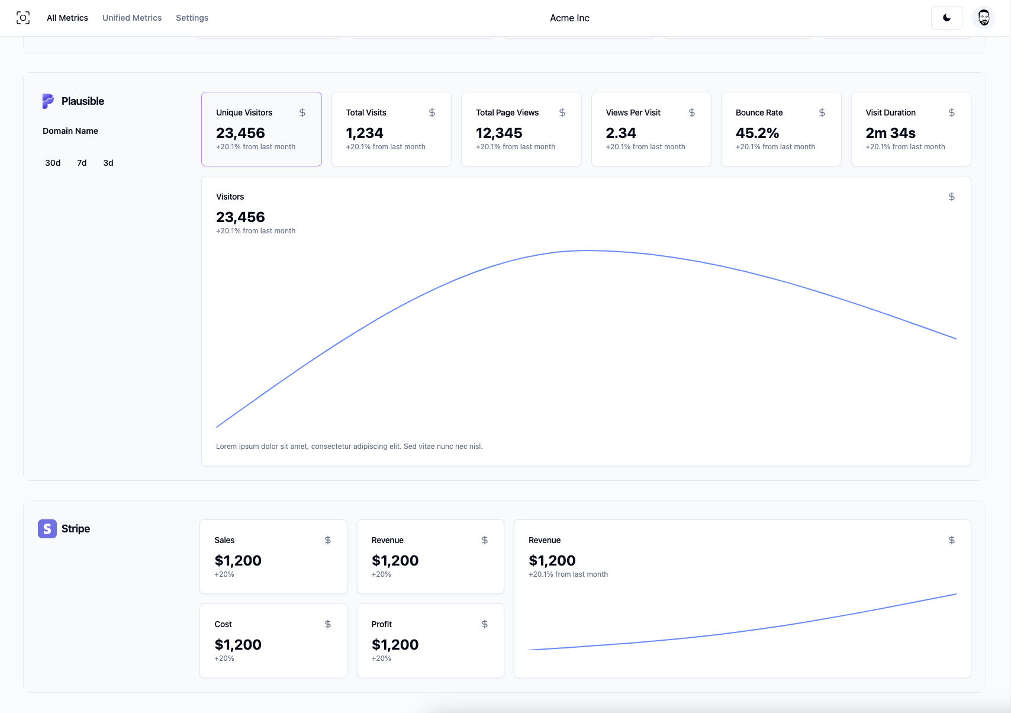Click dollar icon on Profit card

(485, 624)
